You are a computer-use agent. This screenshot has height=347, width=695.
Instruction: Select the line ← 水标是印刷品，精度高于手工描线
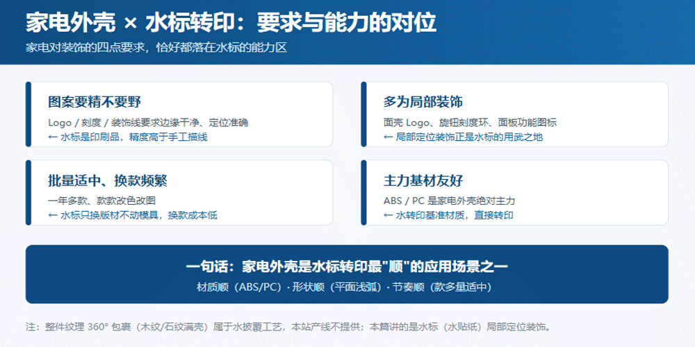(x=128, y=137)
